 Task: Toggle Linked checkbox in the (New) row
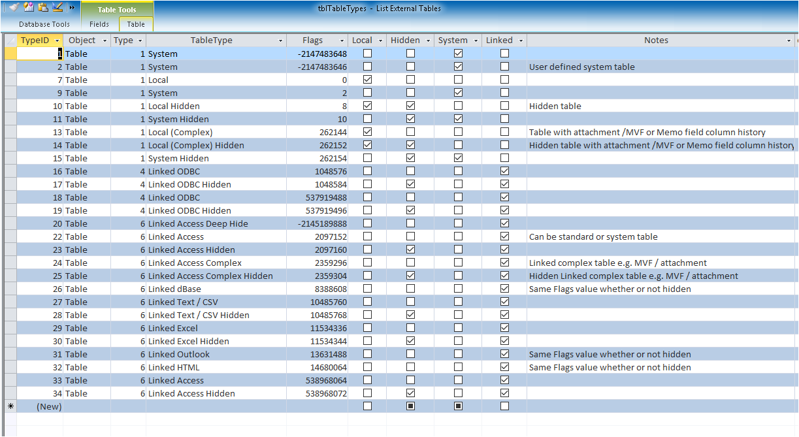(504, 406)
